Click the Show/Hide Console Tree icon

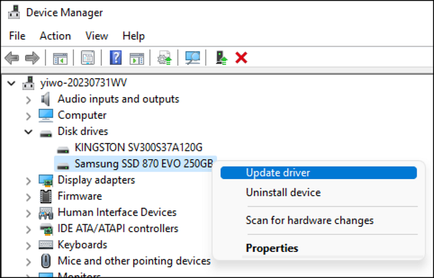coord(60,58)
